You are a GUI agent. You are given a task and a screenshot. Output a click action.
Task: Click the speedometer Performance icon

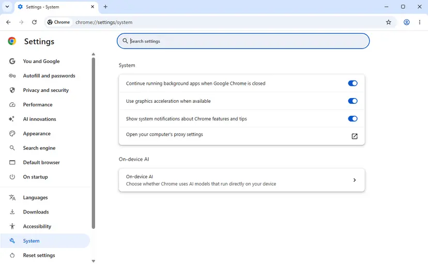[x=12, y=105]
